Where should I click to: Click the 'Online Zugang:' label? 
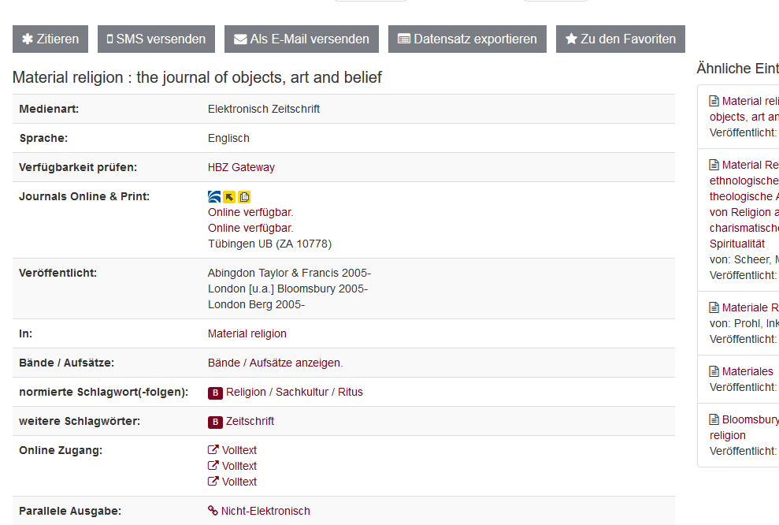coord(61,450)
